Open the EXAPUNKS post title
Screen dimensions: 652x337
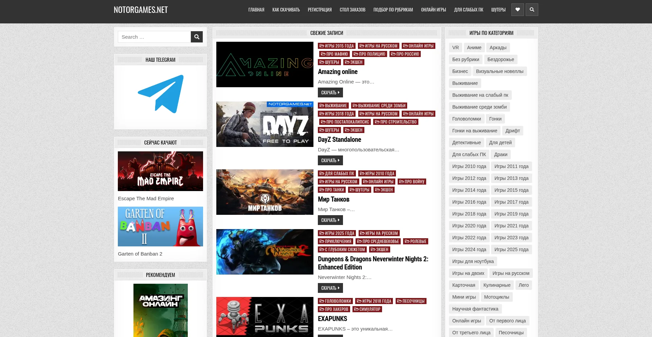click(332, 319)
